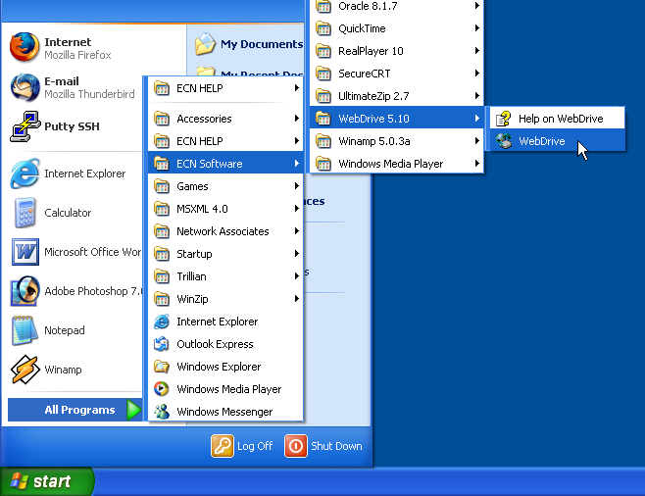The width and height of the screenshot is (645, 496).
Task: Click the Microsoft Office Word icon
Action: click(x=25, y=252)
